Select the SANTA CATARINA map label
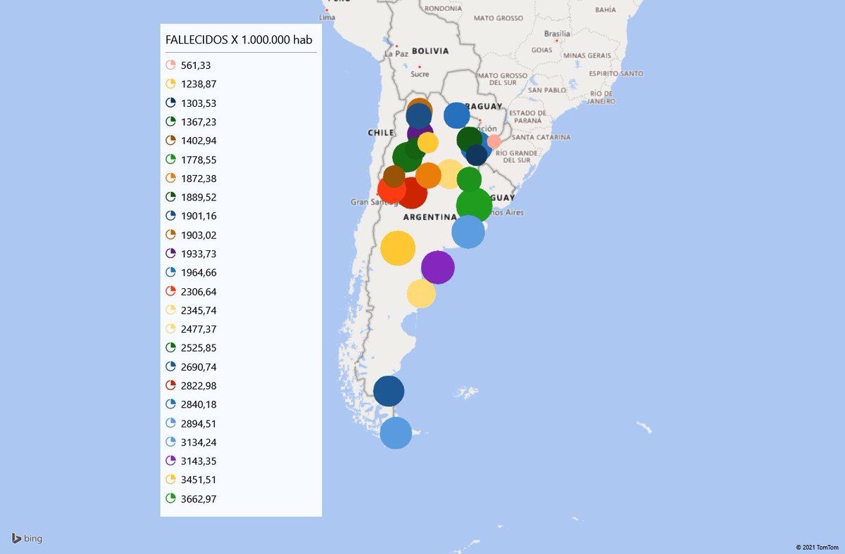 [x=541, y=137]
